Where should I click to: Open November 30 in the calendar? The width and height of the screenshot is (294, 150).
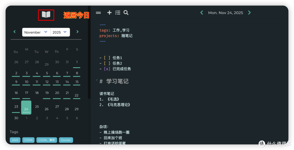click(x=16, y=118)
